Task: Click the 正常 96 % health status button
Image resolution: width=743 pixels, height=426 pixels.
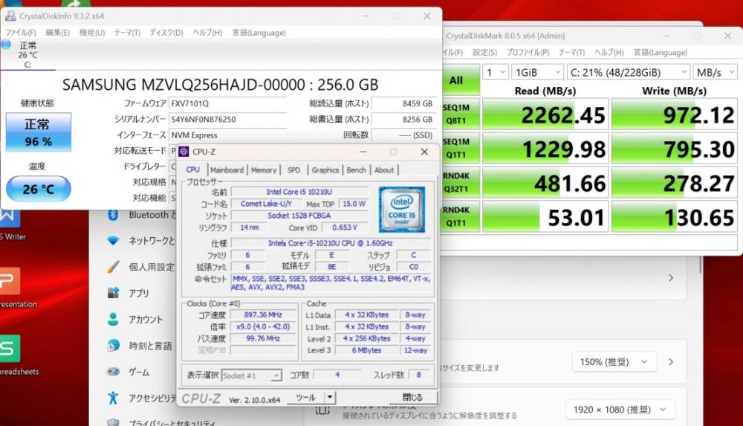Action: [39, 132]
